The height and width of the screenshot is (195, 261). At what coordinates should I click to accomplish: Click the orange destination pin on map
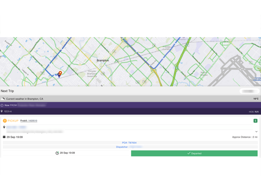[60, 73]
